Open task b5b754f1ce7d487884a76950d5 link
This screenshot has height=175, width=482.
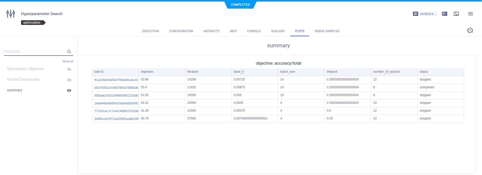pos(116,88)
